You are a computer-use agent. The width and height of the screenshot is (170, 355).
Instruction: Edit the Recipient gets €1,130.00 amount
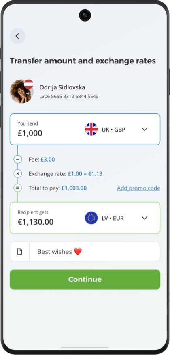coord(36,222)
